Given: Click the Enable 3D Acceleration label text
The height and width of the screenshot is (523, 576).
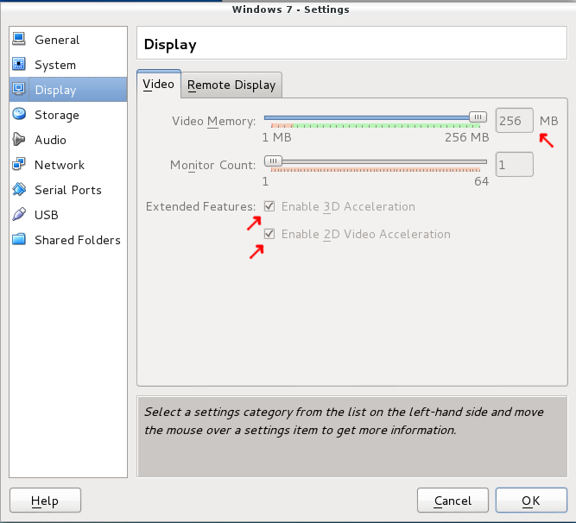Looking at the screenshot, I should pyautogui.click(x=348, y=206).
